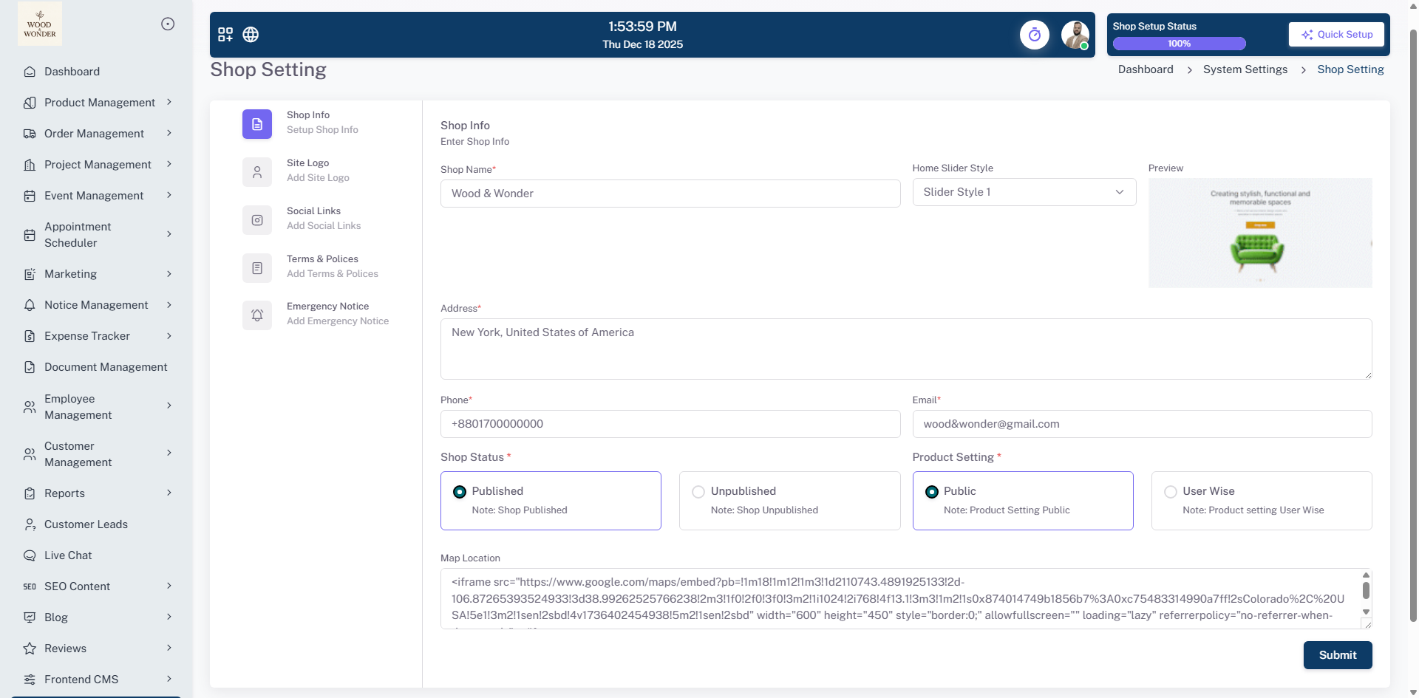Viewport: 1419px width, 698px height.
Task: Select the Unpublished shop status radio
Action: point(698,492)
